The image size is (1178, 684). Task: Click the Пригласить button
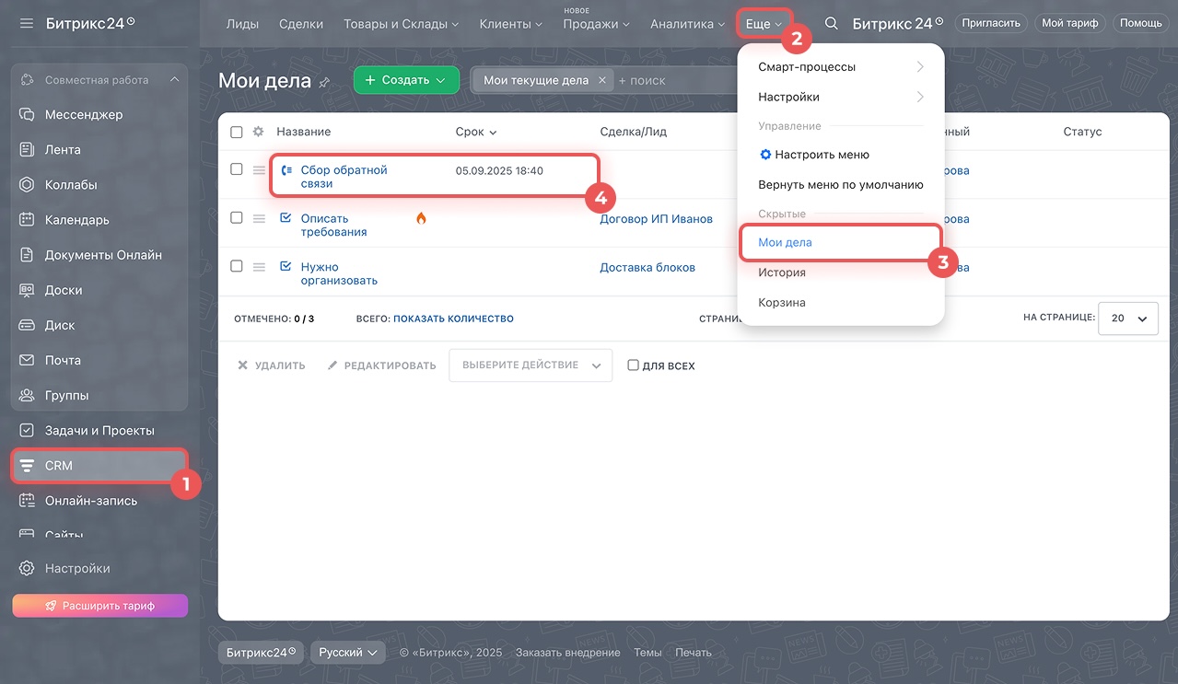click(991, 23)
